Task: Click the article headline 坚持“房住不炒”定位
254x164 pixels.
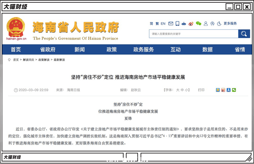Action: [x=92, y=77]
